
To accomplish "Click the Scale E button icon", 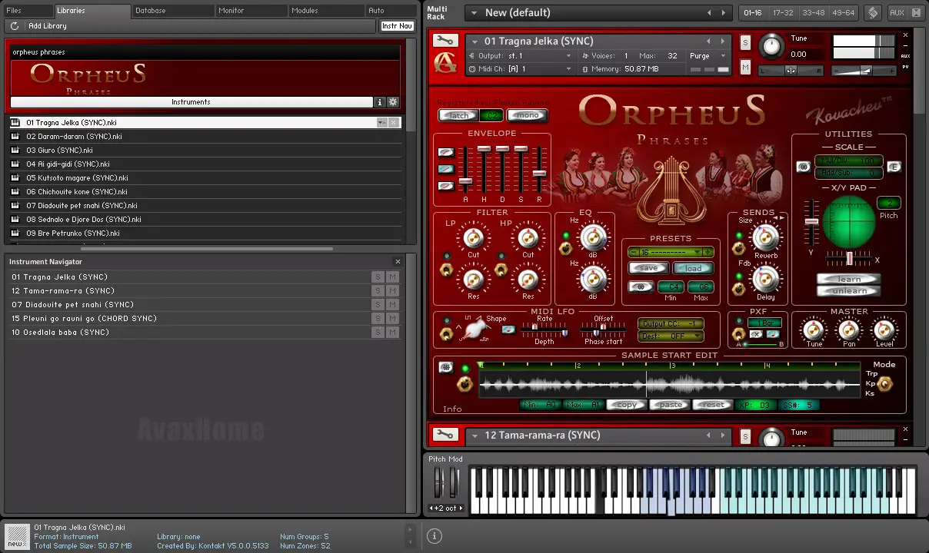I will [894, 167].
